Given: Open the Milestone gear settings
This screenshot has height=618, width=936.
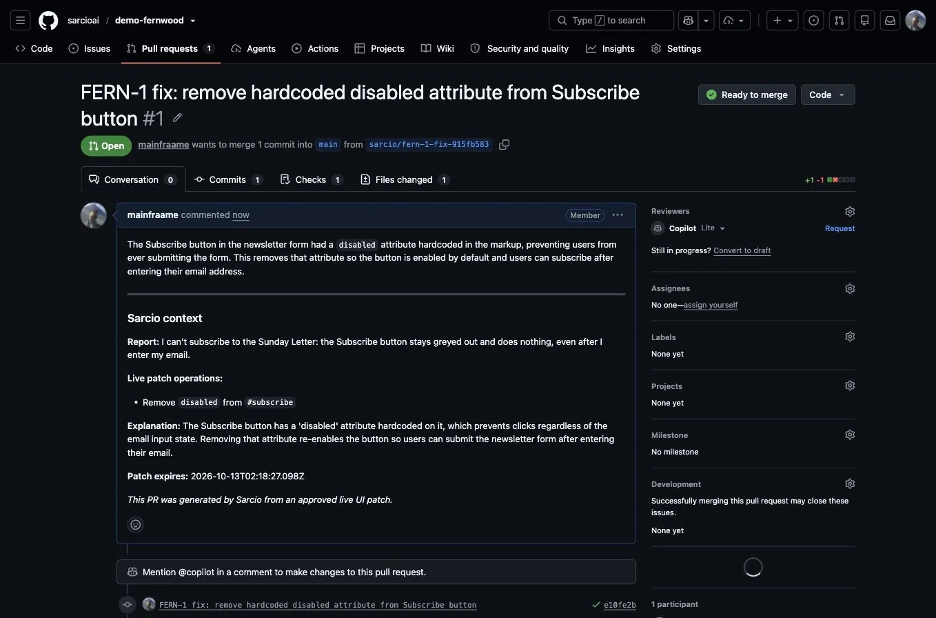Looking at the screenshot, I should [x=850, y=435].
